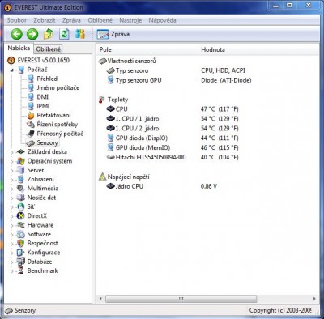Image resolution: width=324 pixels, height=319 pixels.
Task: Refresh the sensor readings with the Refresh icon
Action: pos(64,34)
